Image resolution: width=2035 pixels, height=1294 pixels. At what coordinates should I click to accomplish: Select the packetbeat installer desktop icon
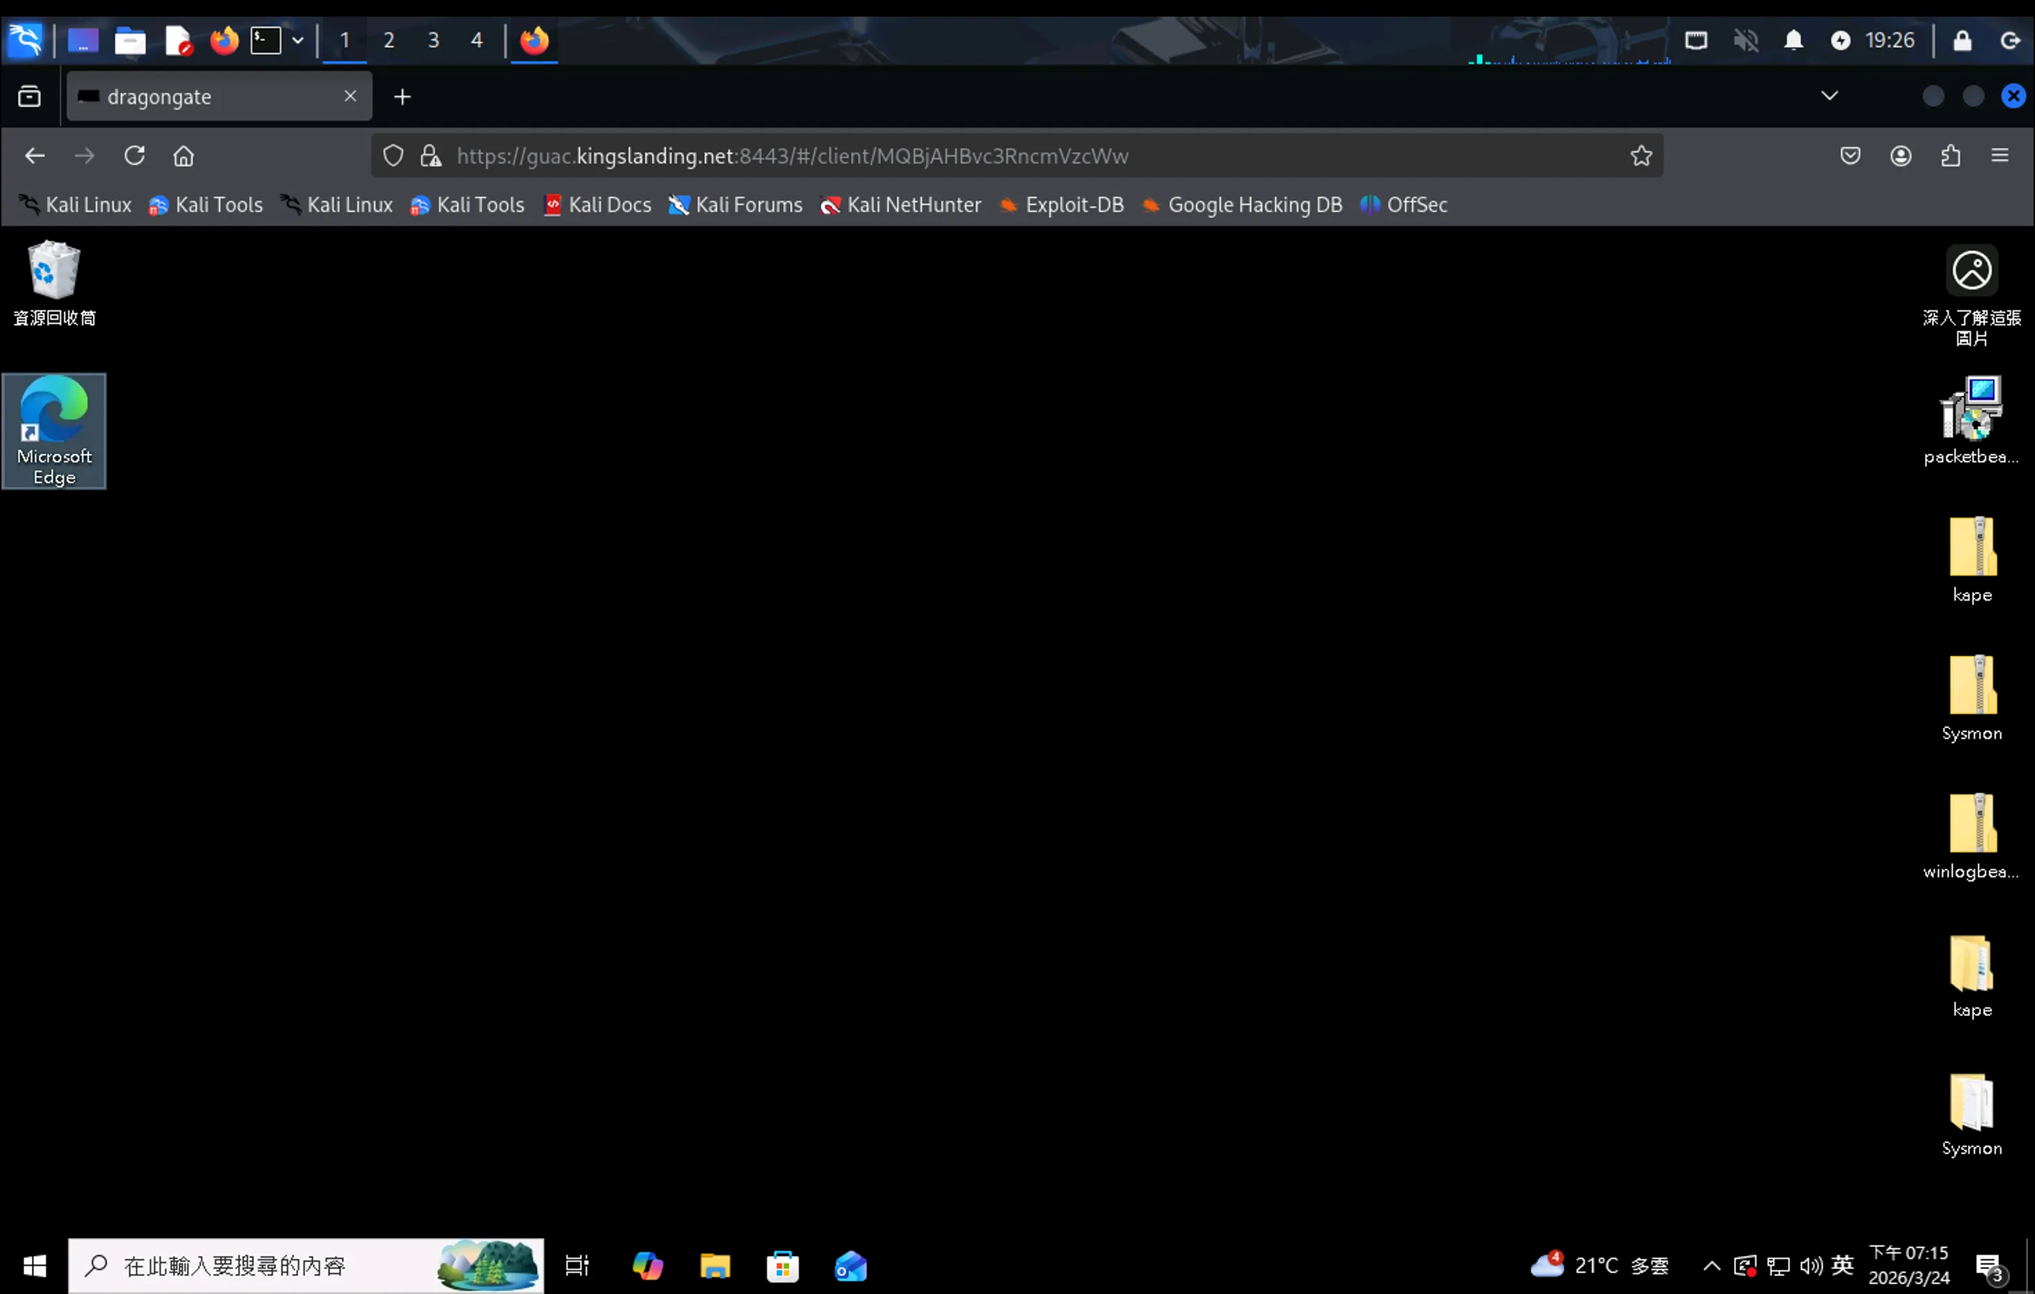(x=1971, y=421)
